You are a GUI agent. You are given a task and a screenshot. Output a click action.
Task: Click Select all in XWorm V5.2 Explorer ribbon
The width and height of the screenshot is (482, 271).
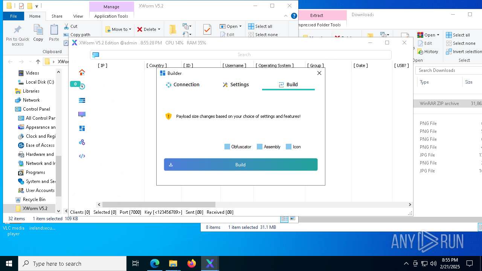pyautogui.click(x=260, y=26)
